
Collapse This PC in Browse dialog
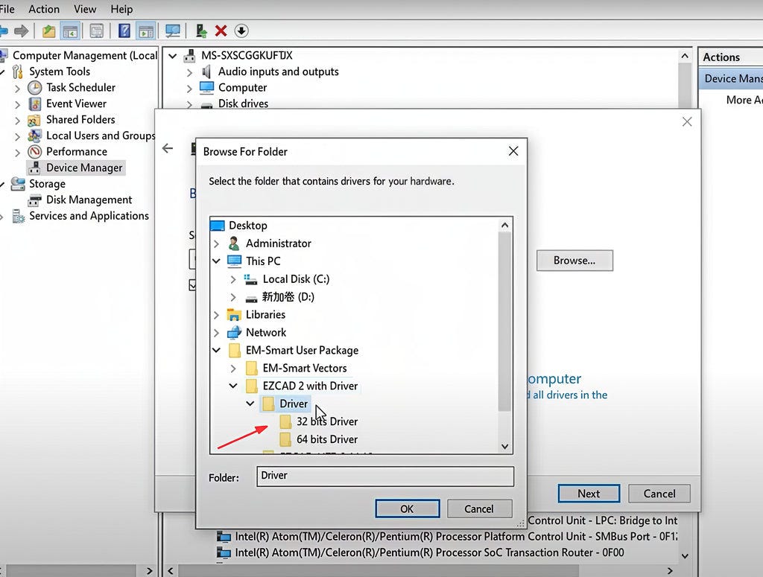[x=216, y=261]
